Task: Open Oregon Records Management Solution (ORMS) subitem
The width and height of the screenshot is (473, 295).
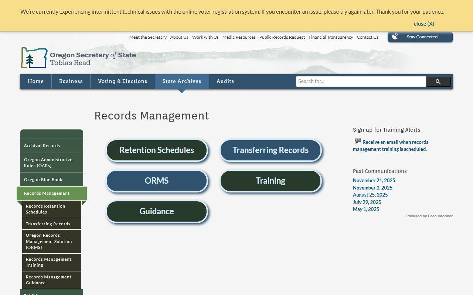Action: [52, 242]
